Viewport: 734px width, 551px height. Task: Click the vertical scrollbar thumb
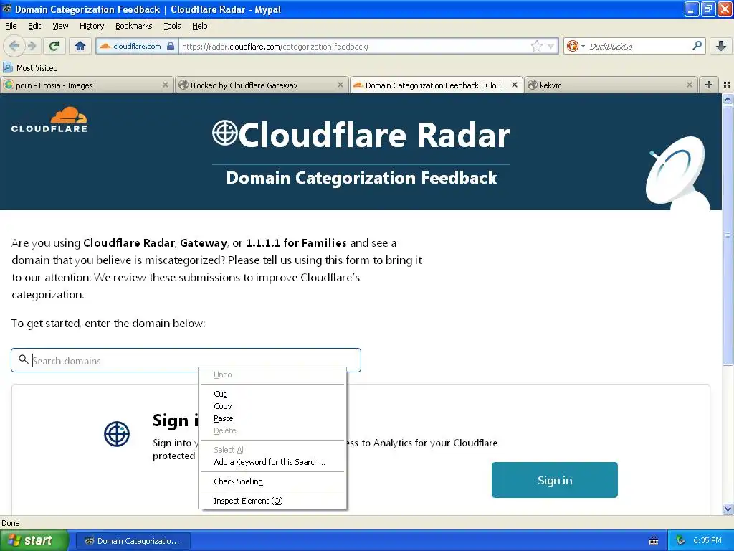click(x=728, y=235)
